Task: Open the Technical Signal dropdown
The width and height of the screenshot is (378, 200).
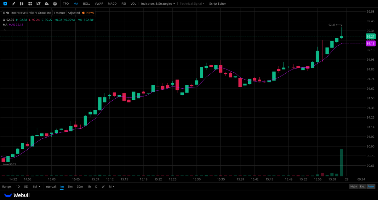Action: coord(192,4)
